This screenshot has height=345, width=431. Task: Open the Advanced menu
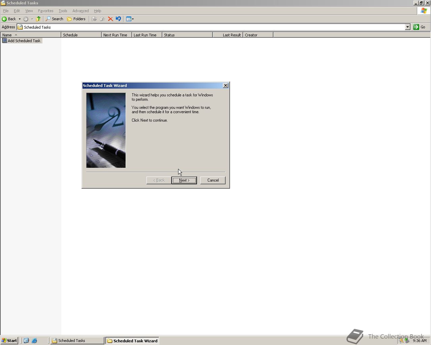(x=80, y=11)
